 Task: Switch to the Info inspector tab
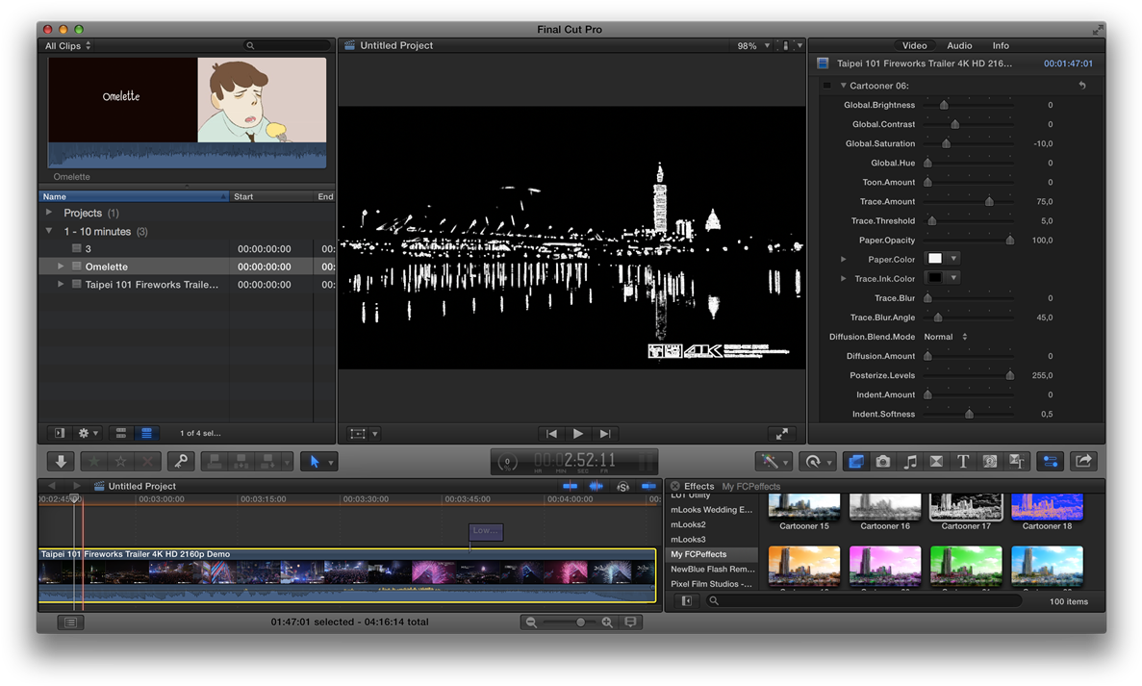[1001, 45]
